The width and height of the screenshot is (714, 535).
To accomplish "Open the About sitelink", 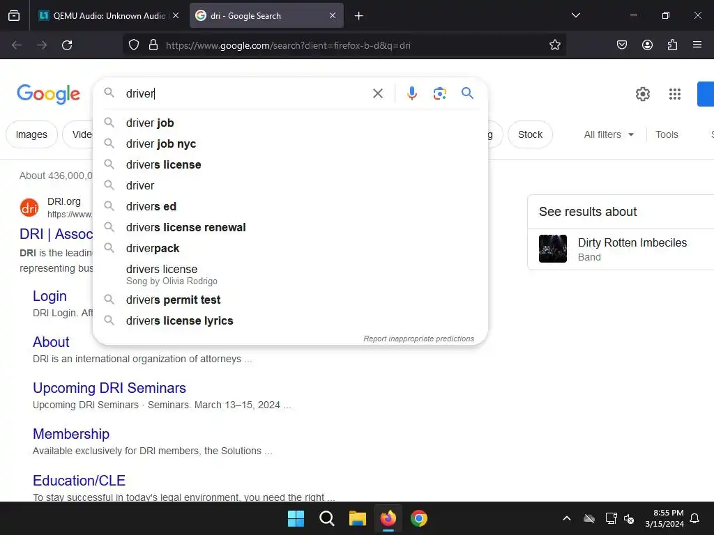I will [51, 342].
